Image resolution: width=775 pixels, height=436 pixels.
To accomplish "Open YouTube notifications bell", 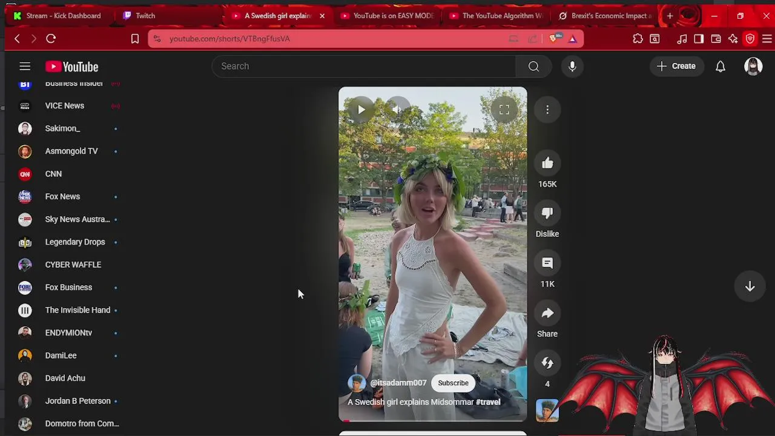I will (x=721, y=67).
